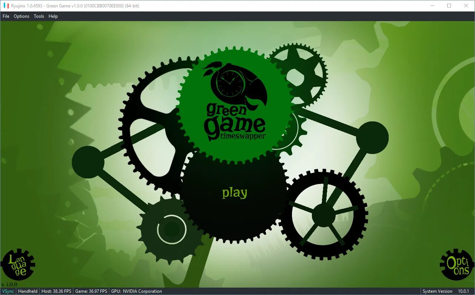Toggle Handheld docked mode in status bar
This screenshot has width=475, height=295.
pos(28,291)
